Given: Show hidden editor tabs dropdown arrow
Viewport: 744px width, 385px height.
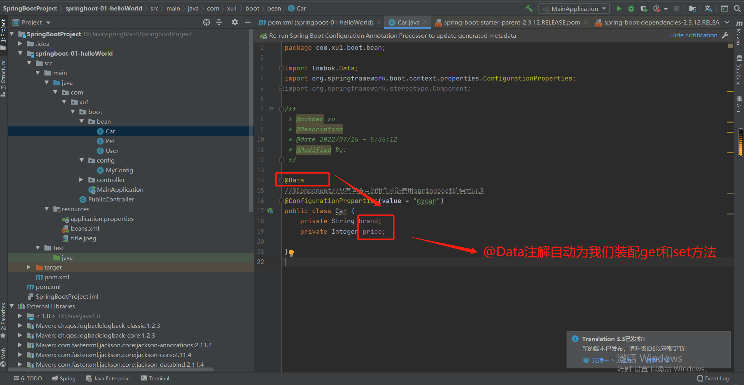Looking at the screenshot, I should (x=727, y=22).
